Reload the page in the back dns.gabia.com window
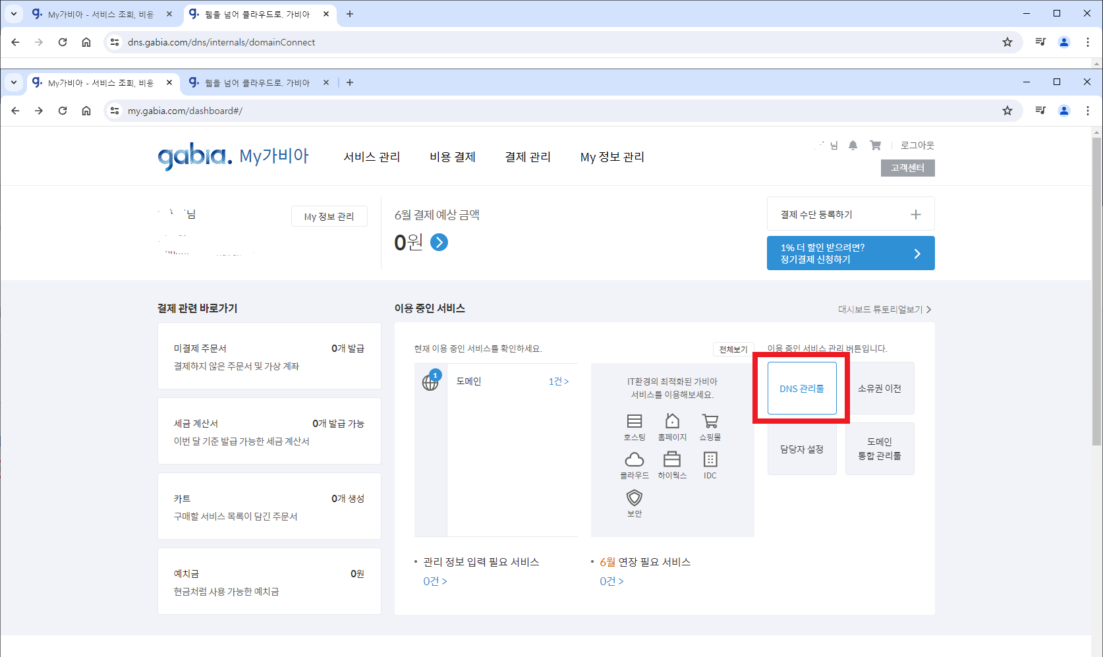Viewport: 1103px width, 657px height. (x=63, y=42)
